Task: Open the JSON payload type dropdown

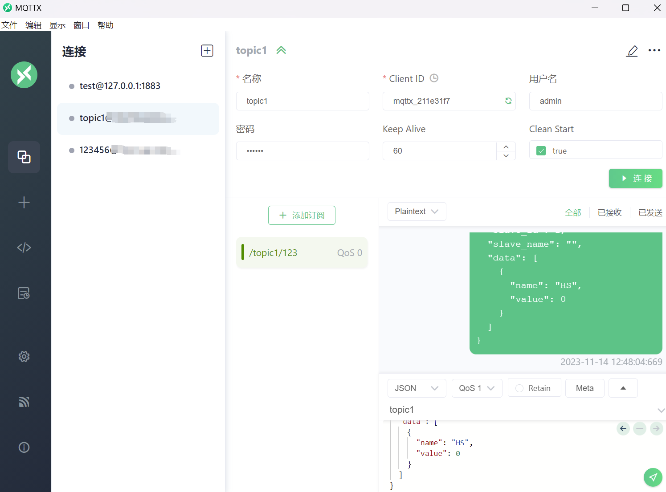Action: pos(417,388)
